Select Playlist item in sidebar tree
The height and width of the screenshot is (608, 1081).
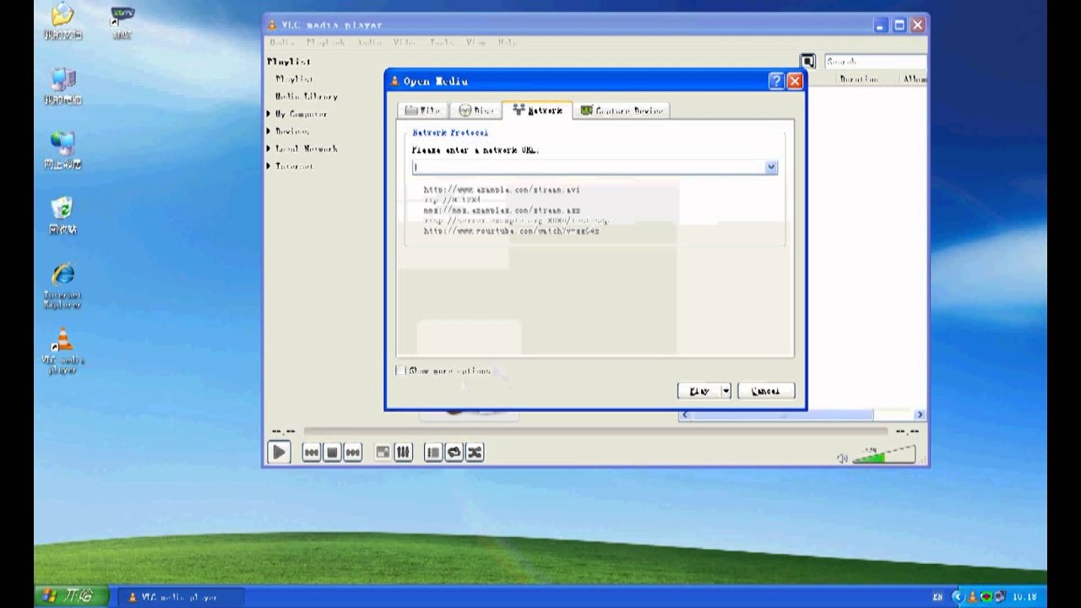tap(294, 79)
